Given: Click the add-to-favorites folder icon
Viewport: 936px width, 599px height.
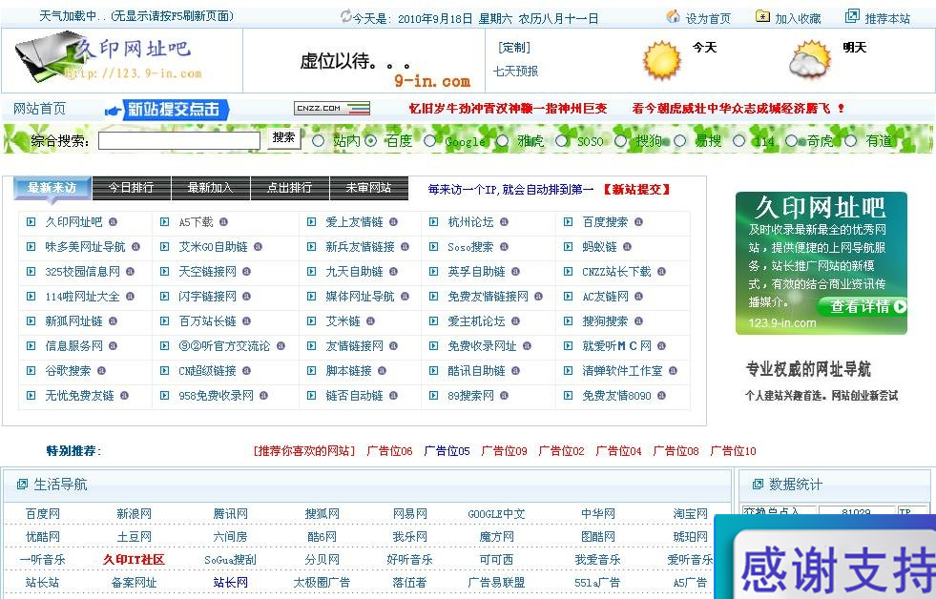Looking at the screenshot, I should tap(762, 17).
